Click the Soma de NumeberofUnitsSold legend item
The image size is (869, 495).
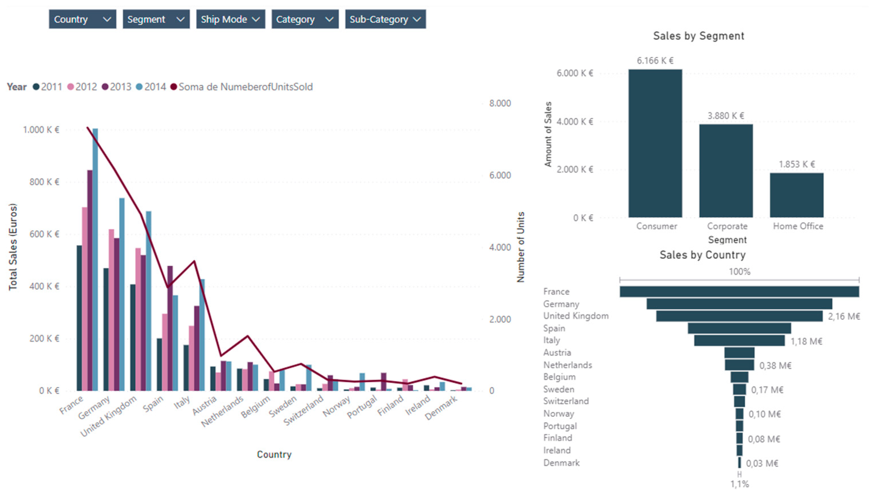coord(245,87)
